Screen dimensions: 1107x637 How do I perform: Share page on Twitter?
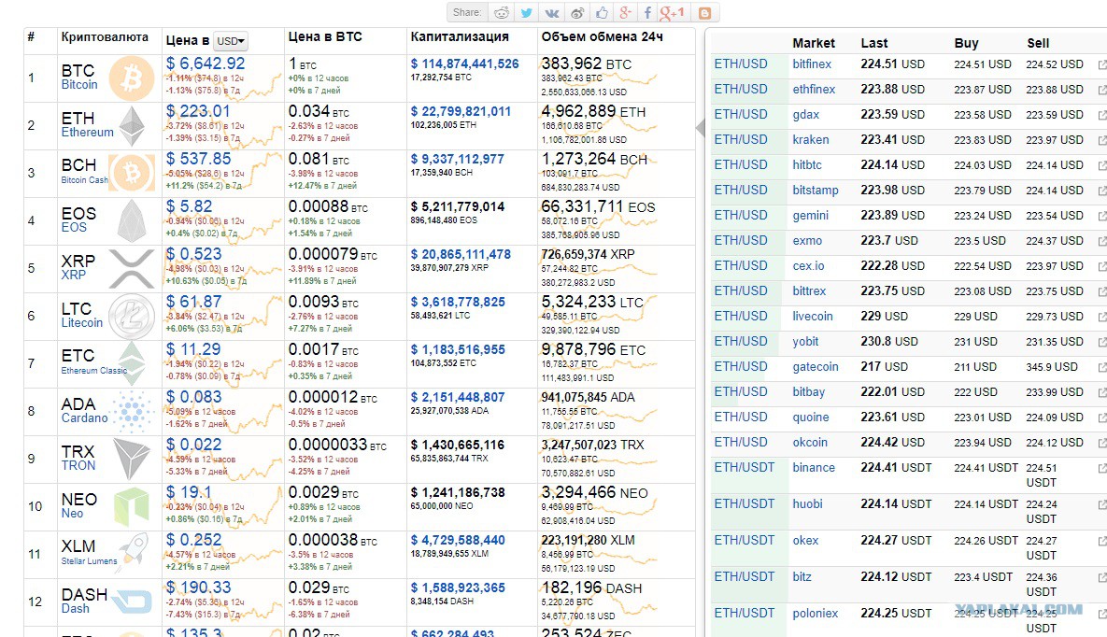[x=527, y=13]
